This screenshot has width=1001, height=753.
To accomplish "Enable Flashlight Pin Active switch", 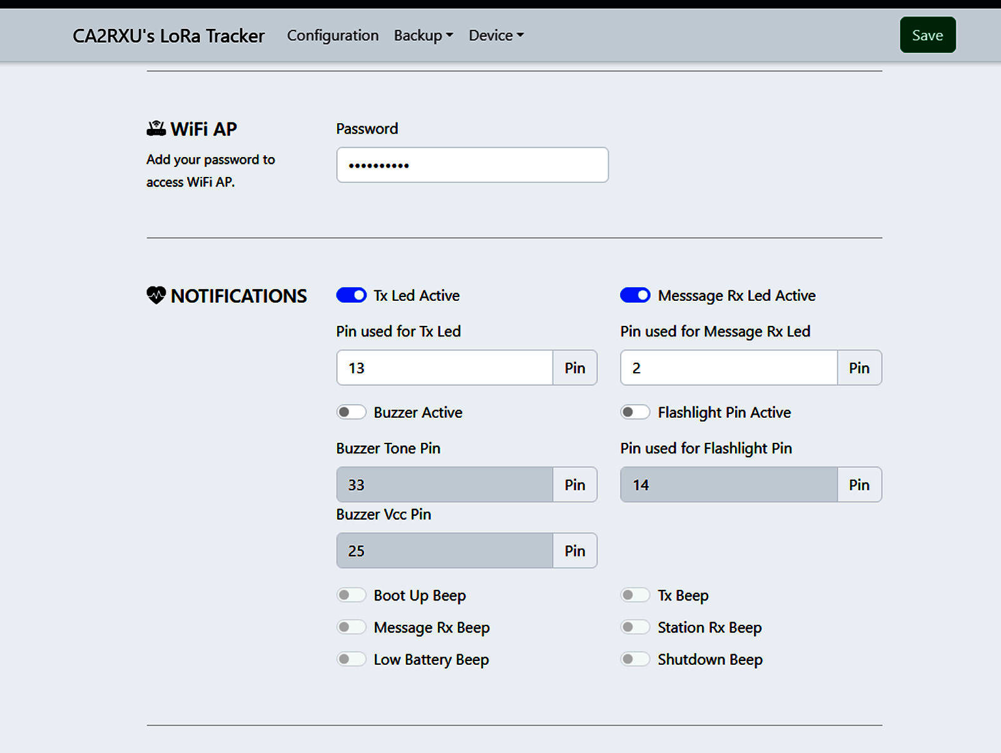I will [635, 412].
